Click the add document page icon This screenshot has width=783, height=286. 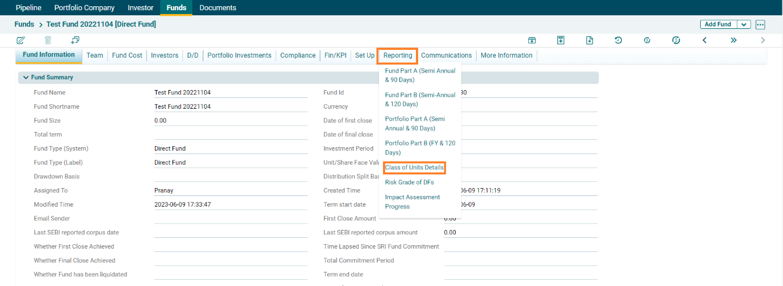point(590,40)
